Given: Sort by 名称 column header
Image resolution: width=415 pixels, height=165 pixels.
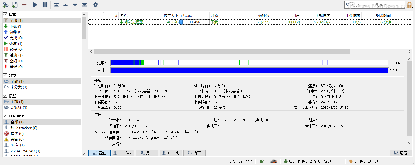Looking at the screenshot, I should point(134,15).
